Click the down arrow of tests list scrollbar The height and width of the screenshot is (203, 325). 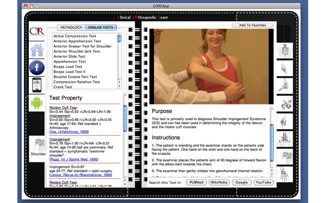[x=119, y=86]
